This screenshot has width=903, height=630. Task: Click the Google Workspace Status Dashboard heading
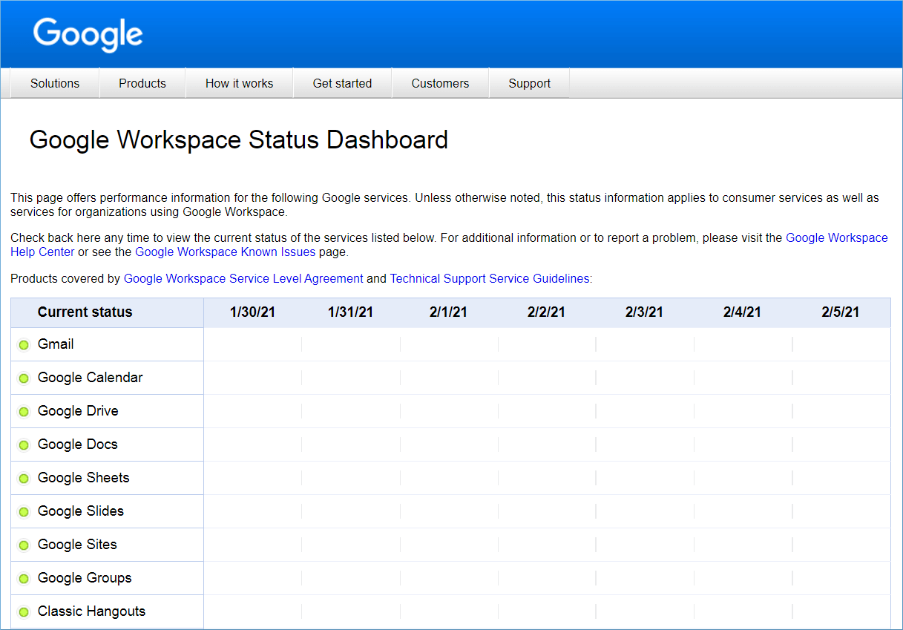pos(239,140)
